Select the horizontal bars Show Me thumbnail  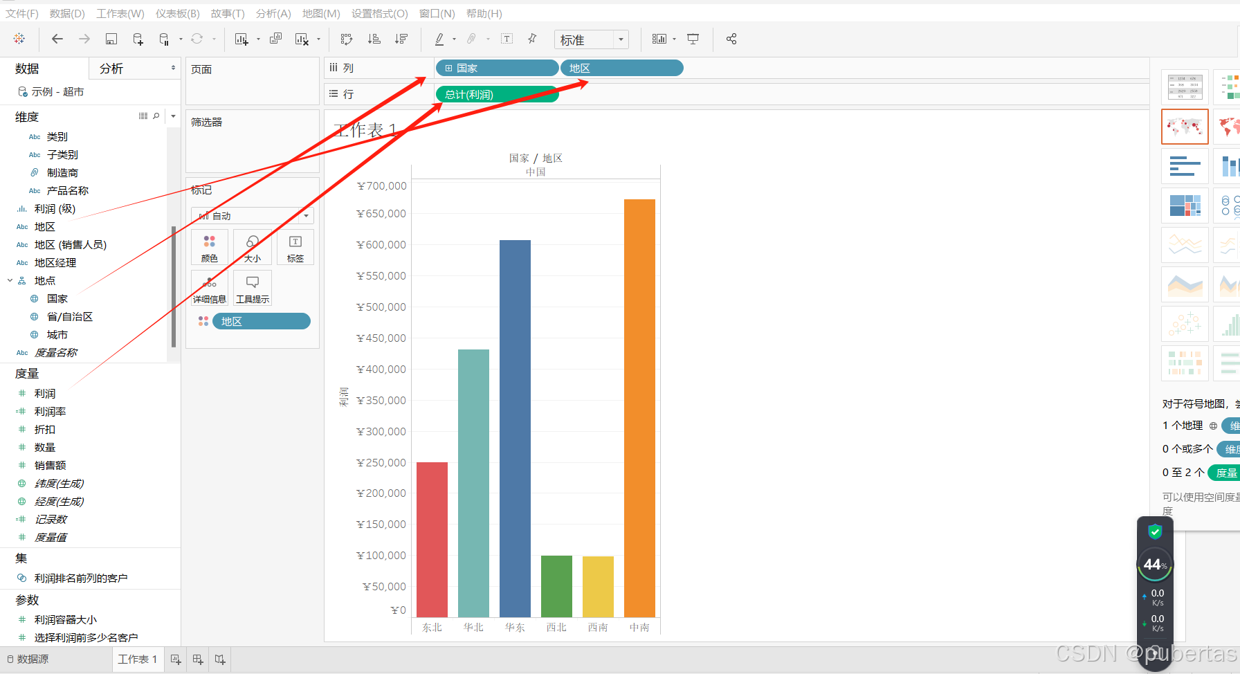coord(1185,166)
